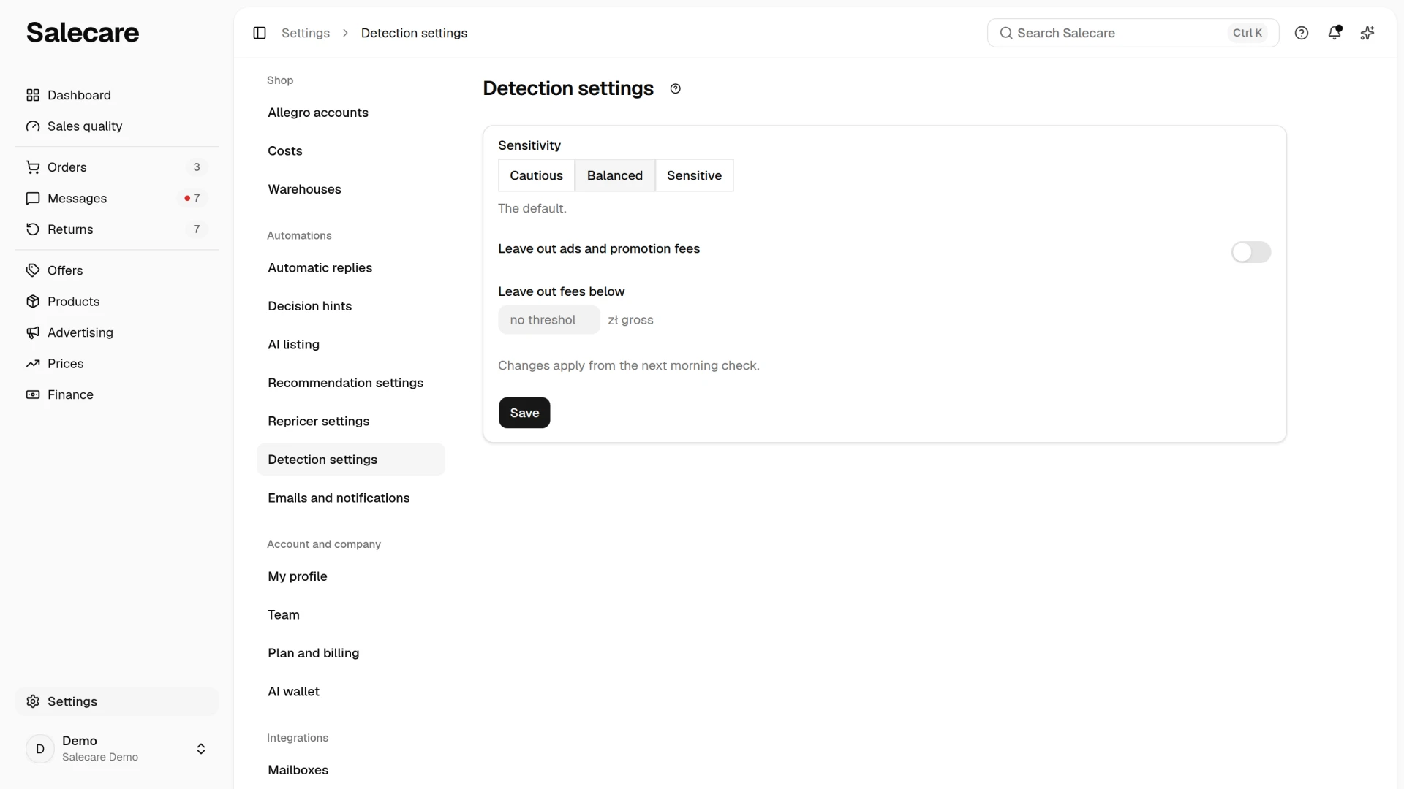Image resolution: width=1404 pixels, height=789 pixels.
Task: Open Automatic replies settings
Action: [351, 268]
